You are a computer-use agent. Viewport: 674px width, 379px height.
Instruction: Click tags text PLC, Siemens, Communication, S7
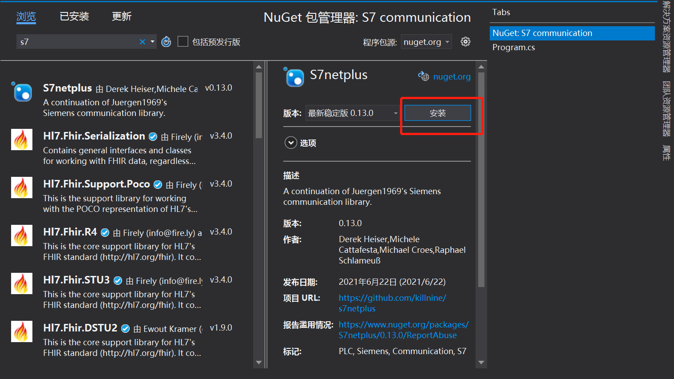(403, 351)
